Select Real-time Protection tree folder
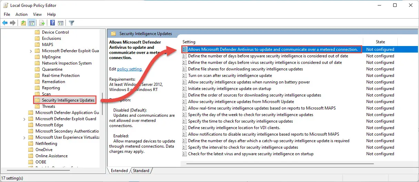The height and width of the screenshot is (182, 419). point(61,76)
